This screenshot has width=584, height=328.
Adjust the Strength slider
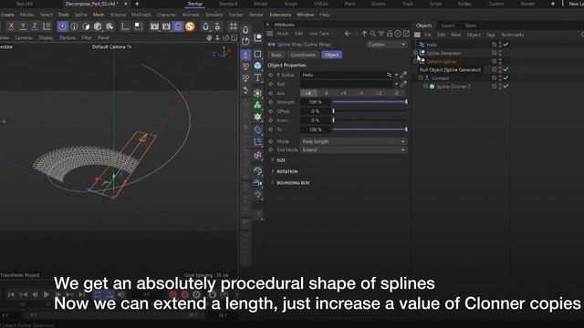pyautogui.click(x=370, y=102)
